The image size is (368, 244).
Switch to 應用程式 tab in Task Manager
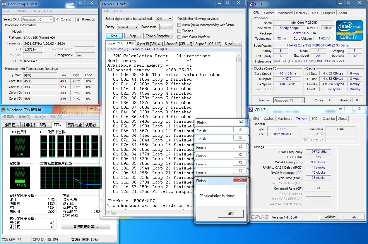[x=12, y=125]
